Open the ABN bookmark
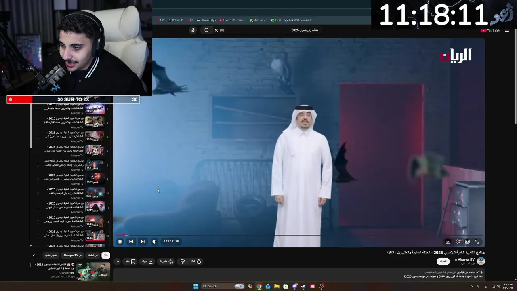The height and width of the screenshot is (291, 517). pos(160,20)
